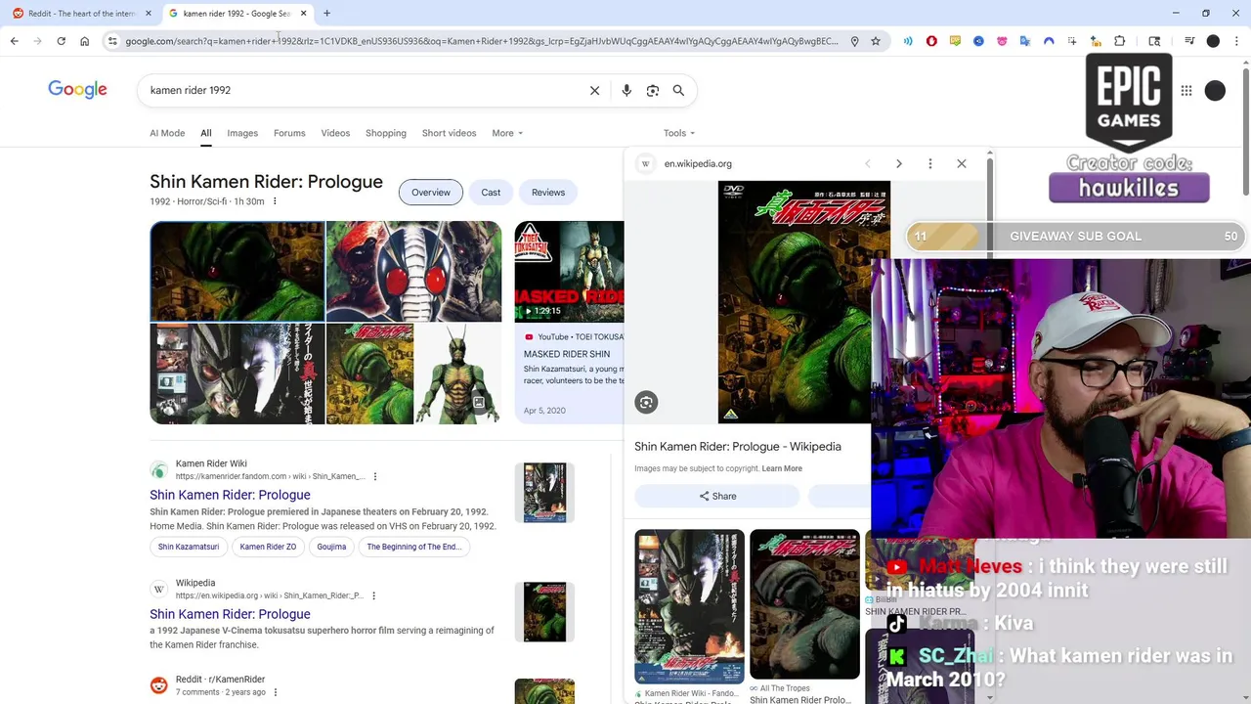Open the red-eyed rider mask image
Viewport: 1251px width, 704px height.
tap(413, 271)
